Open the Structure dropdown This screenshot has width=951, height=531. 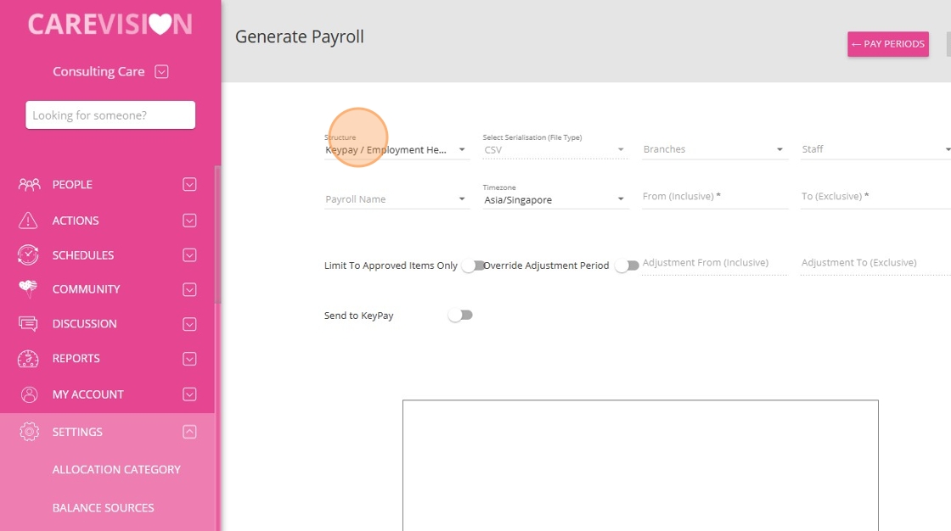(x=396, y=149)
